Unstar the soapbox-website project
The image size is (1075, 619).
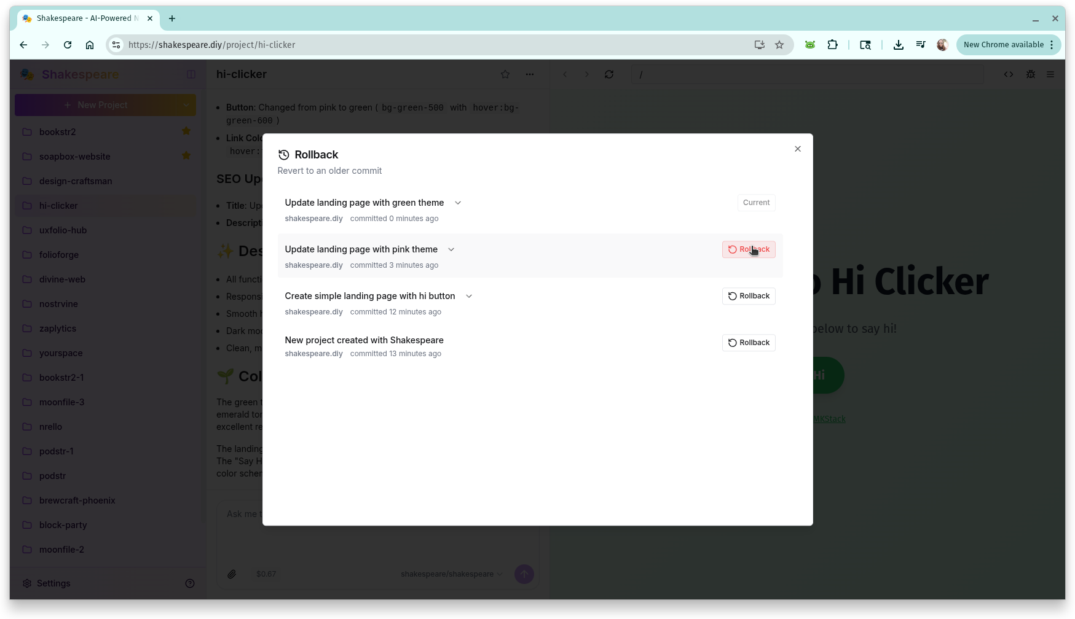click(x=186, y=155)
